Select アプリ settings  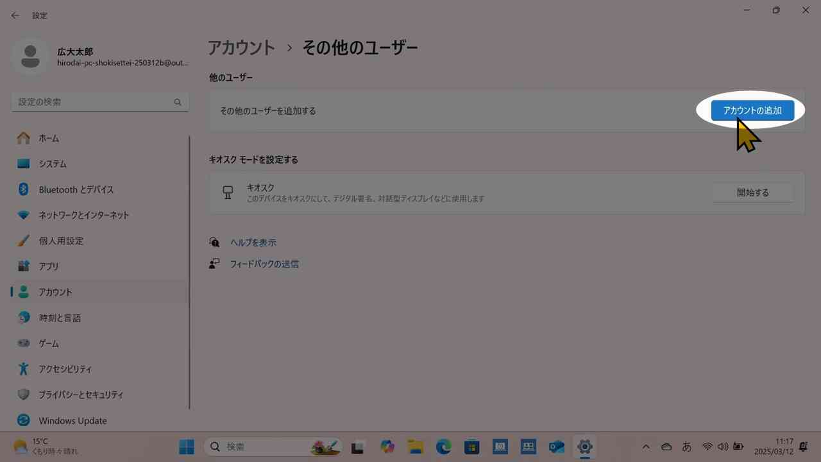tap(48, 266)
